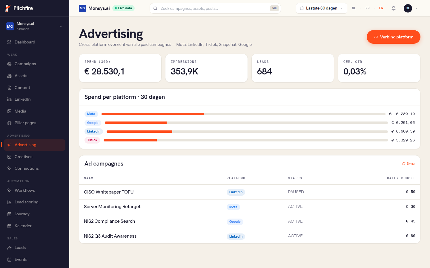This screenshot has height=268, width=430.
Task: Click the € 10.289,19 Meta spend value
Action: 402,114
